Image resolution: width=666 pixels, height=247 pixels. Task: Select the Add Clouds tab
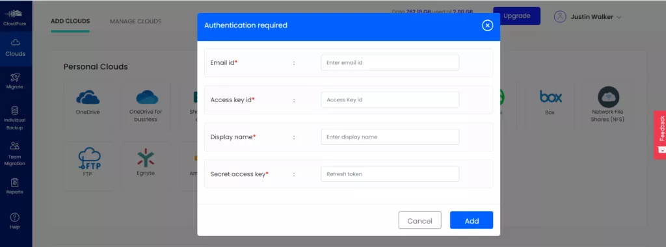(x=70, y=21)
